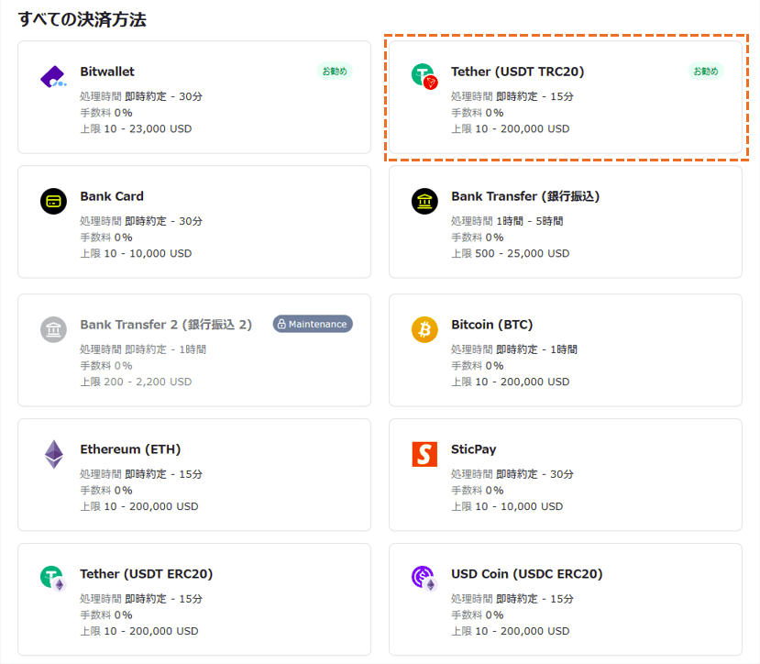Choose the Bitcoin (BTC) title
This screenshot has width=760, height=664.
[492, 324]
